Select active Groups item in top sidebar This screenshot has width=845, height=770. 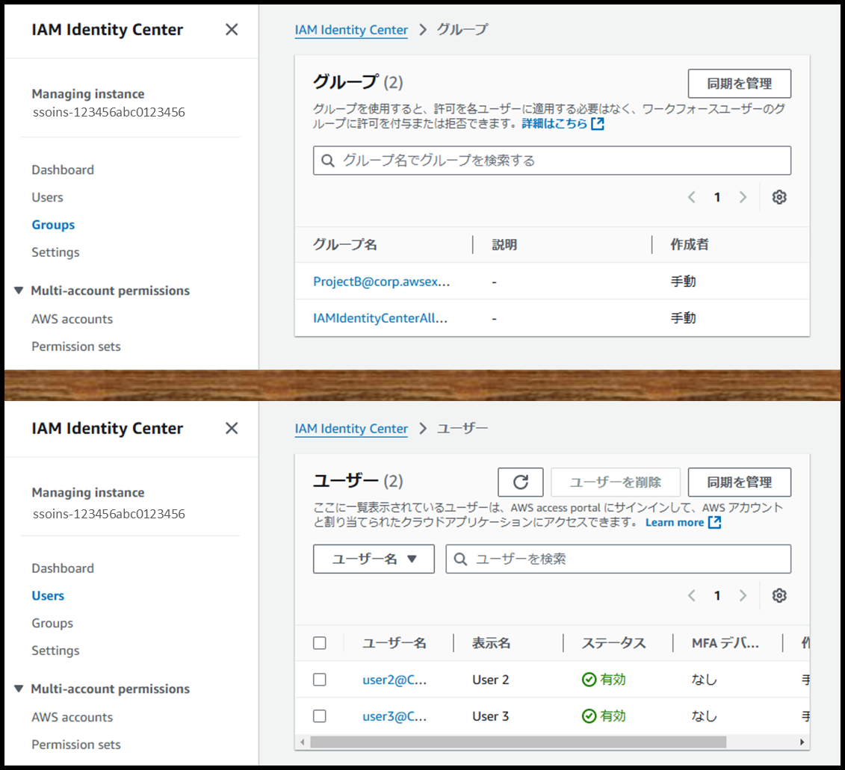(x=53, y=225)
